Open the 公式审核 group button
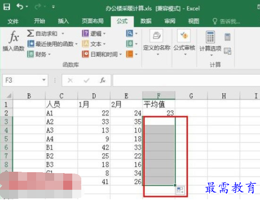This screenshot has width=260, height=202. [184, 43]
